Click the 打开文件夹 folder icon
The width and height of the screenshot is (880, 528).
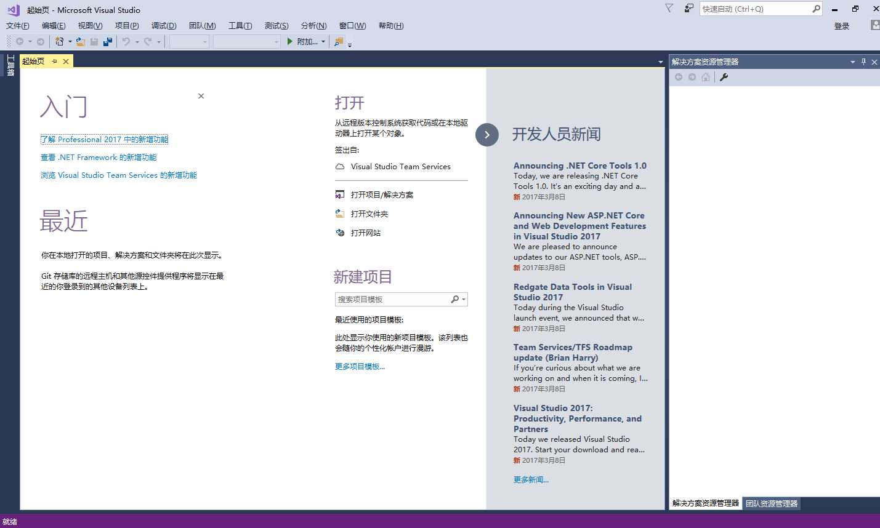pyautogui.click(x=340, y=214)
